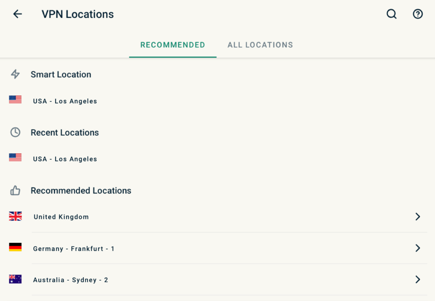The image size is (435, 301).
Task: Expand Australia - Sydney - 2 chevron
Action: pos(418,279)
